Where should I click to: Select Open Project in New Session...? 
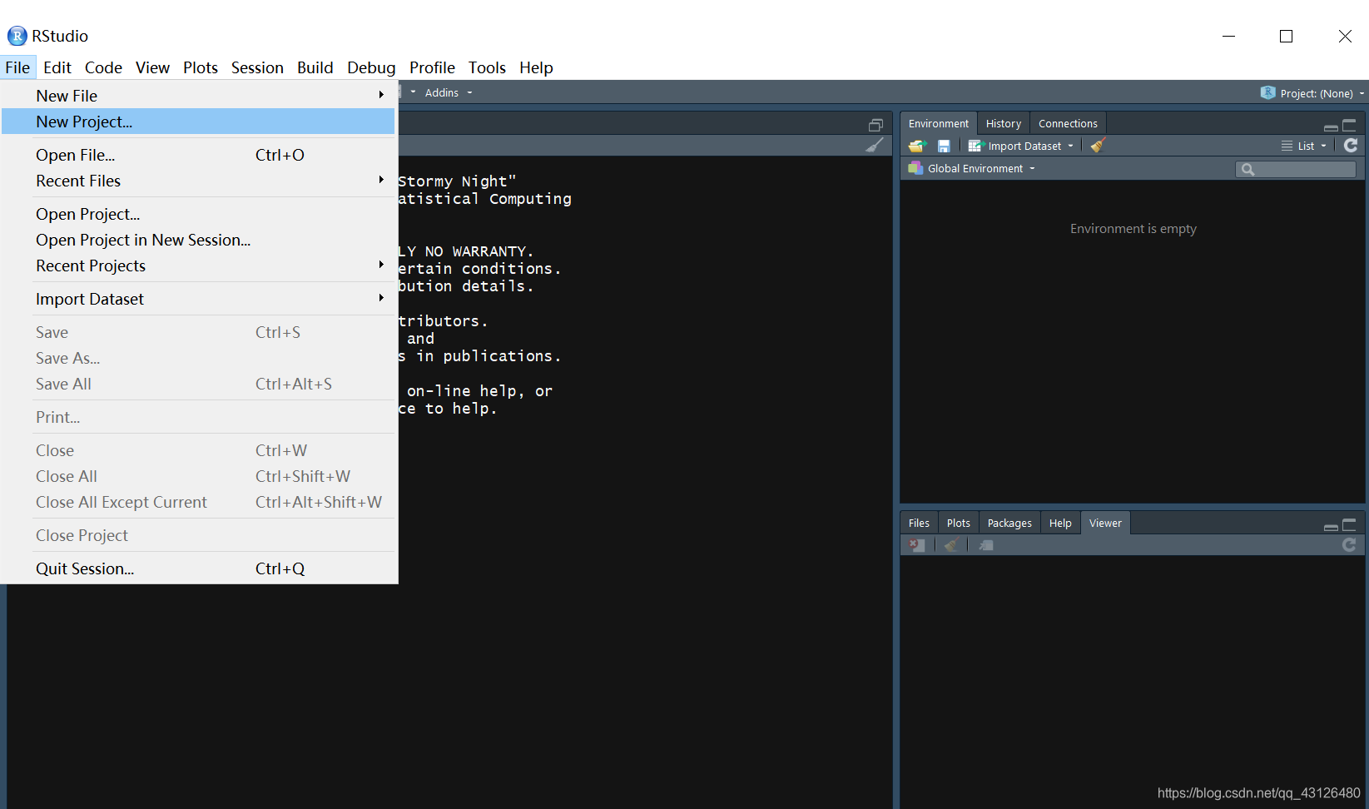tap(198, 240)
